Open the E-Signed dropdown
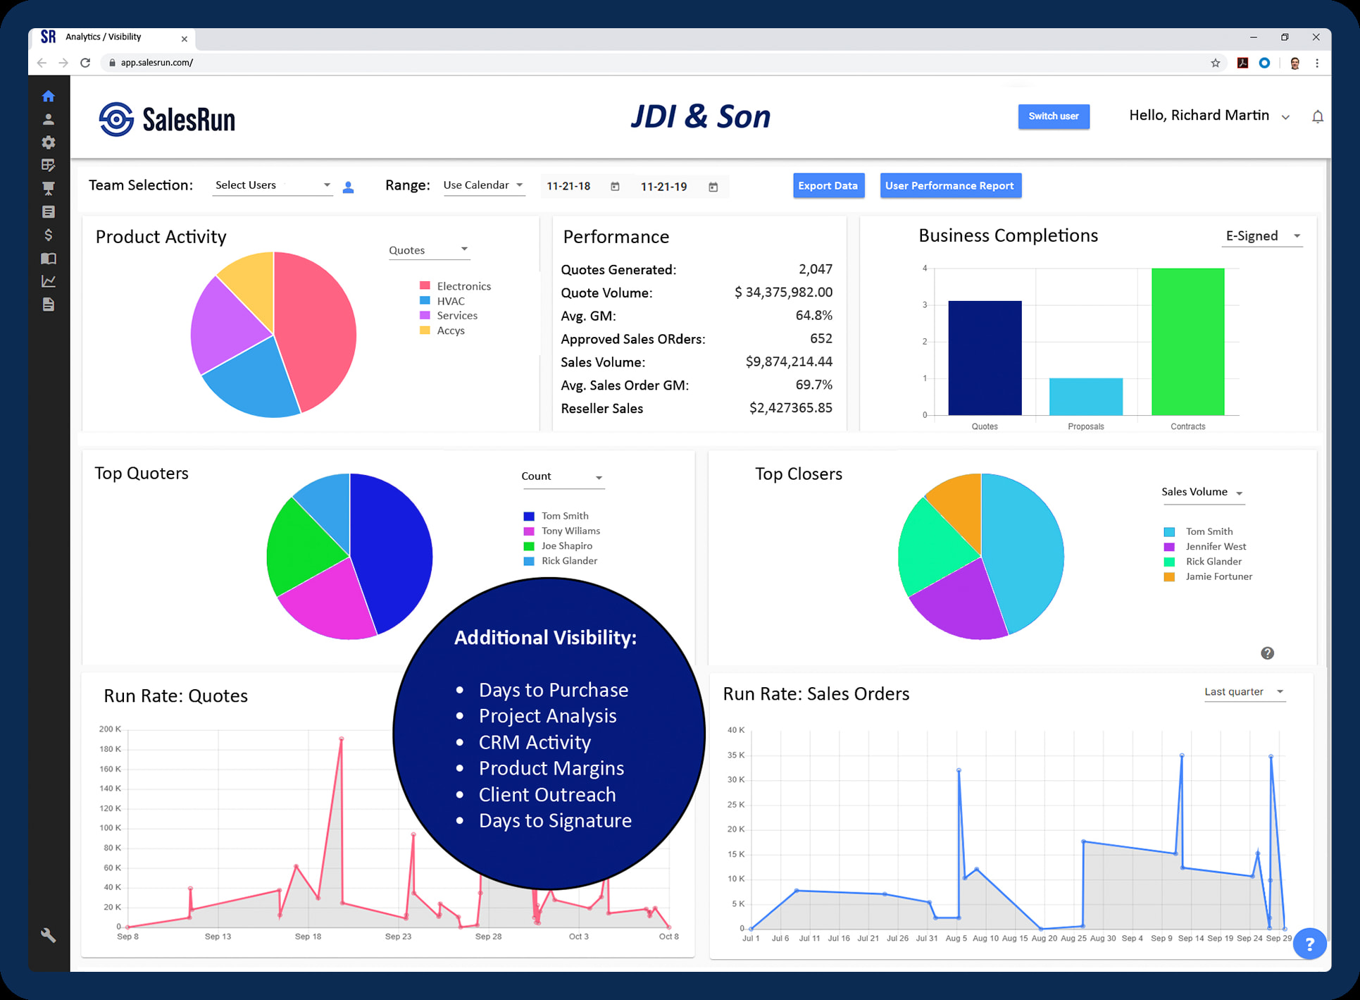The height and width of the screenshot is (1000, 1360). coord(1262,236)
